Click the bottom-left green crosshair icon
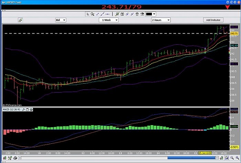The image size is (241, 163). tap(10, 158)
